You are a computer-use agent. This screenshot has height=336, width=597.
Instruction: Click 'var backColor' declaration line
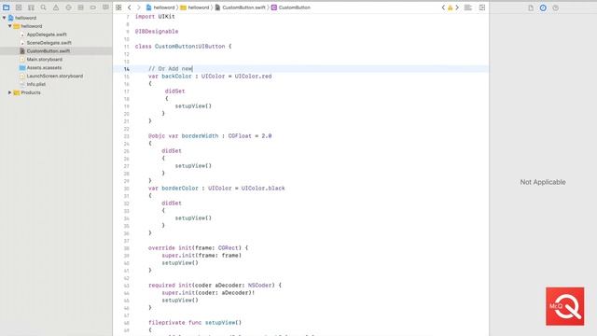coord(210,77)
